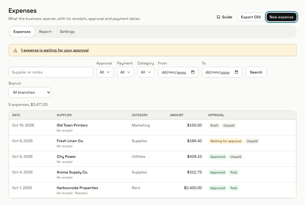Click the Date column header
The height and width of the screenshot is (205, 305).
[x=16, y=115]
